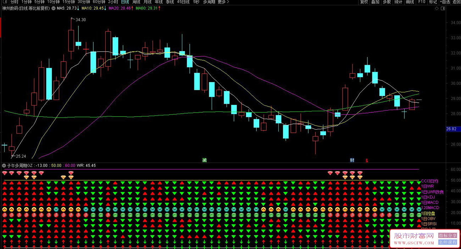Toggle the side panel icon beside the diamond

442,8
